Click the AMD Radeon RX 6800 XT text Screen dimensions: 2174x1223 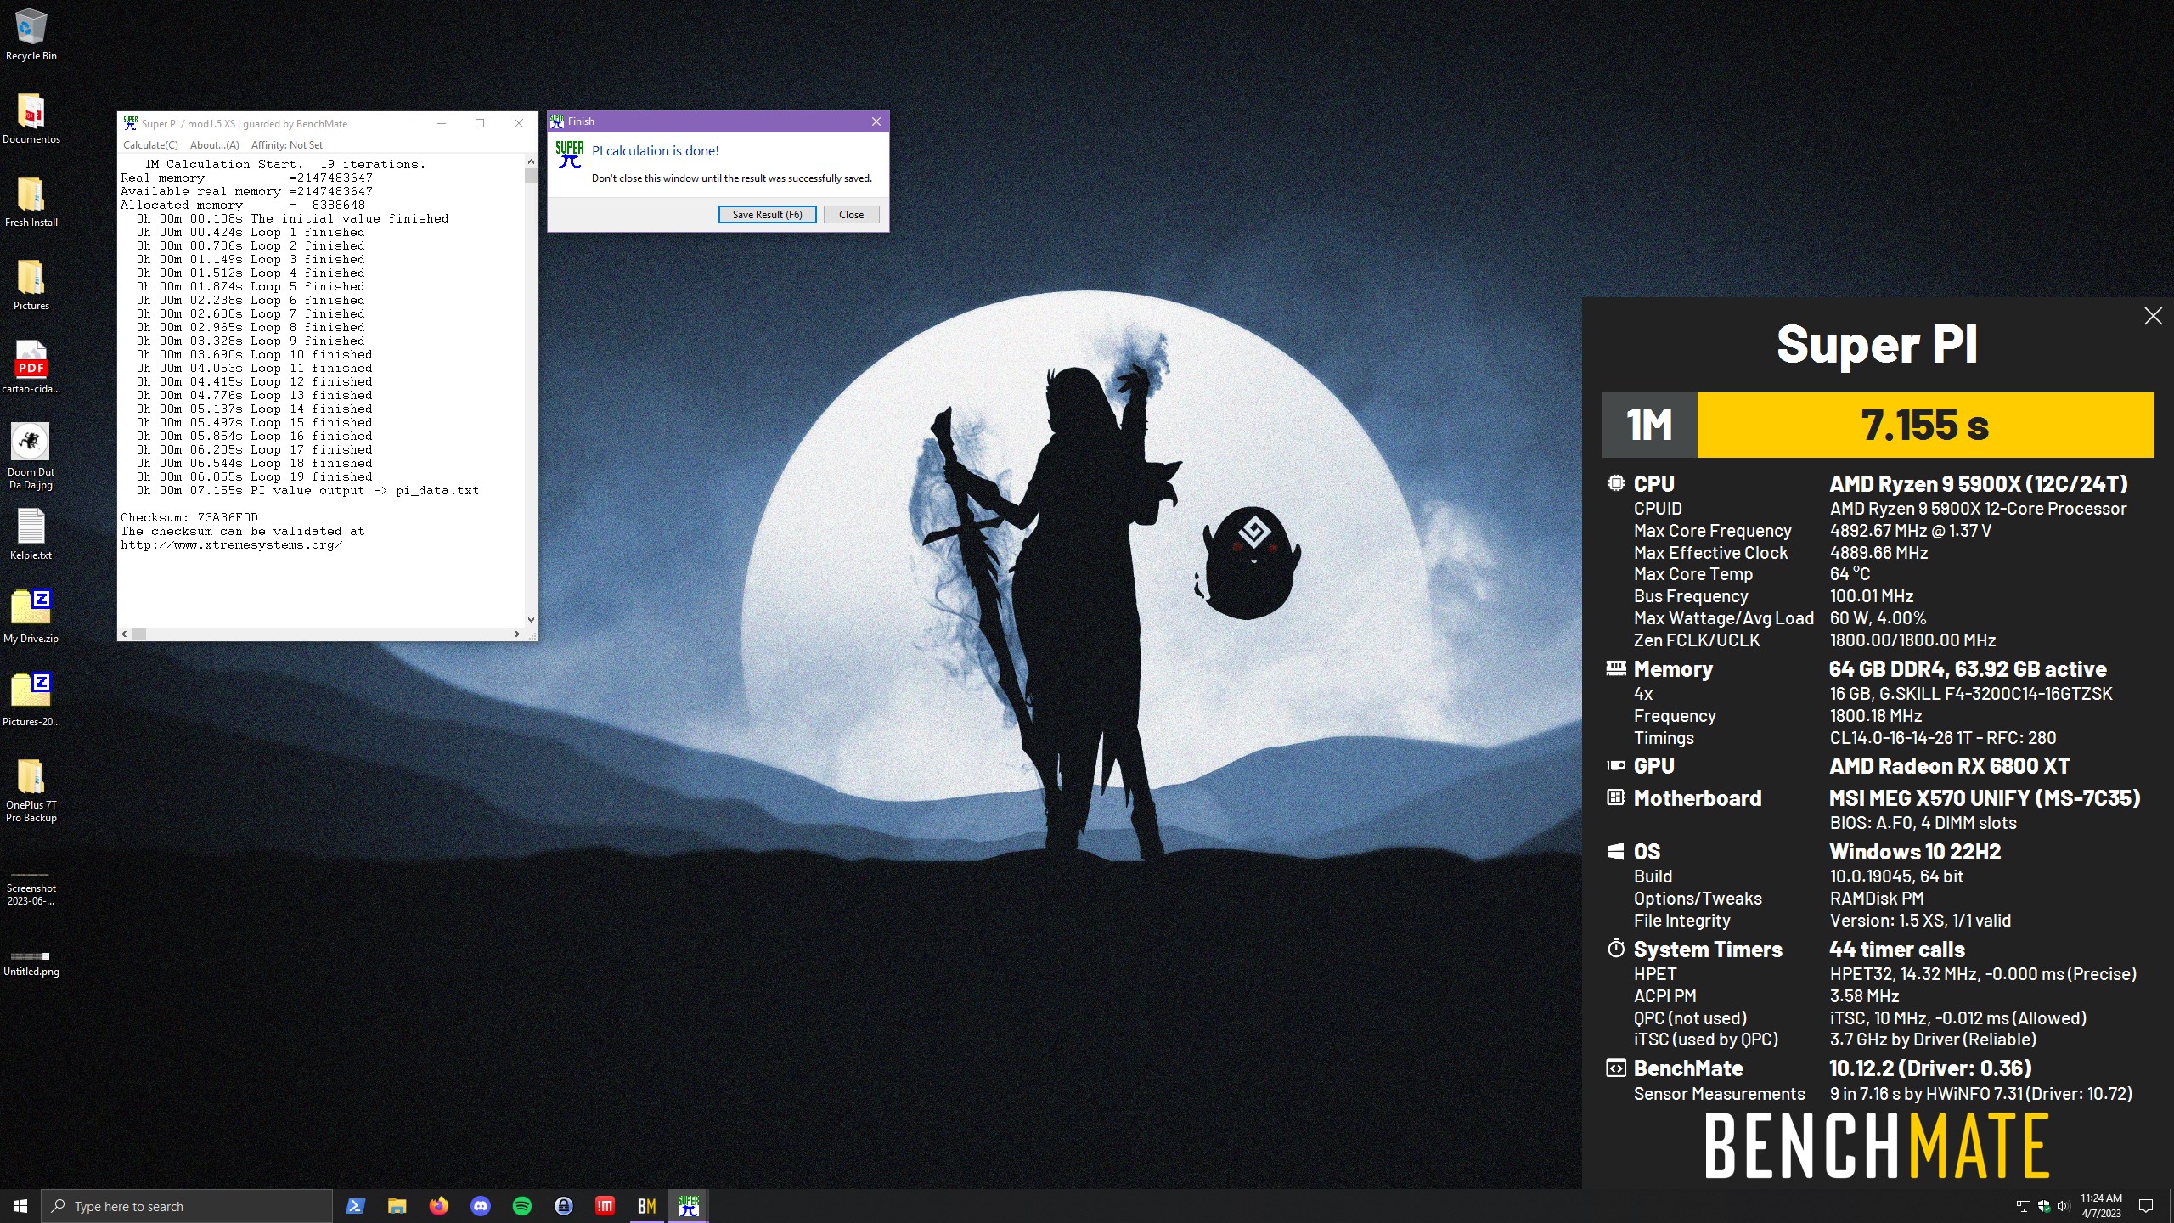point(1949,766)
